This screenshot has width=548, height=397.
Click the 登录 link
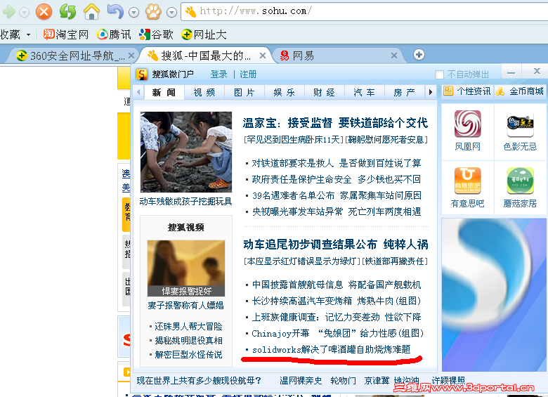(x=218, y=74)
